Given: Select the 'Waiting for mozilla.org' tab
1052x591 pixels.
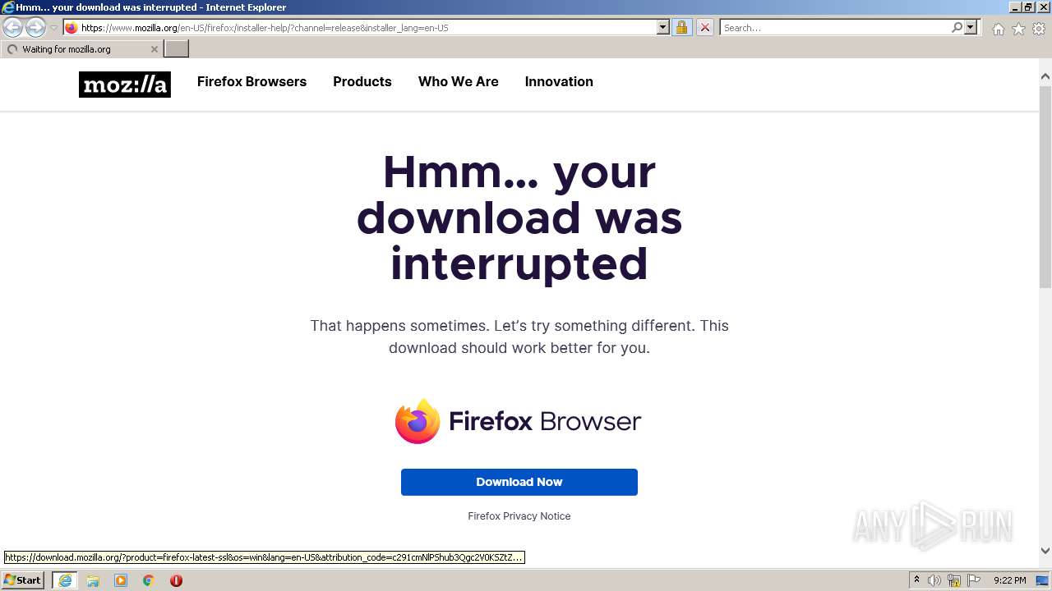Looking at the screenshot, I should tap(81, 49).
